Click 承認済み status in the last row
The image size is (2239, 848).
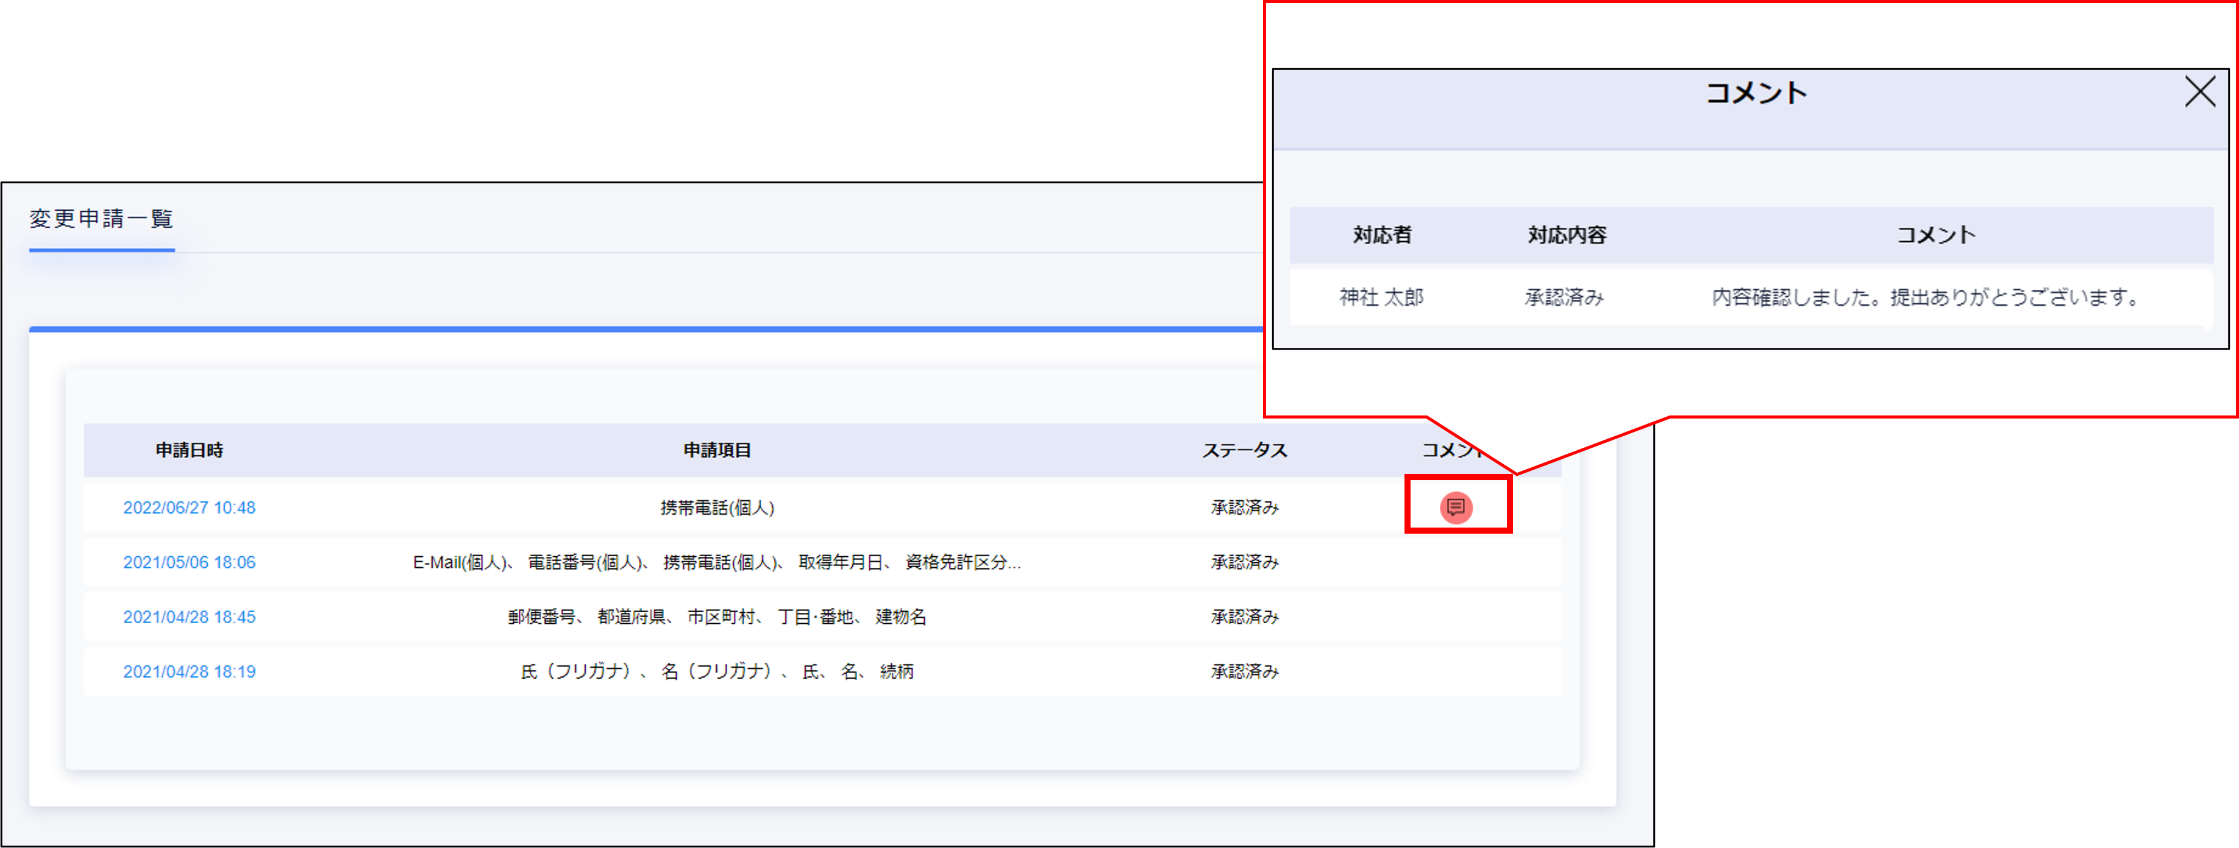(x=1245, y=671)
